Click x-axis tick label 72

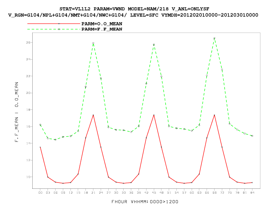tap(222, 193)
